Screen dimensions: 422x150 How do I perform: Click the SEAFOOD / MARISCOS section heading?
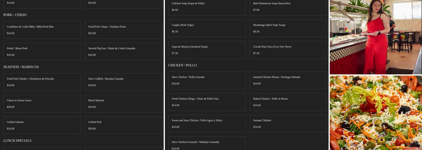(21, 67)
